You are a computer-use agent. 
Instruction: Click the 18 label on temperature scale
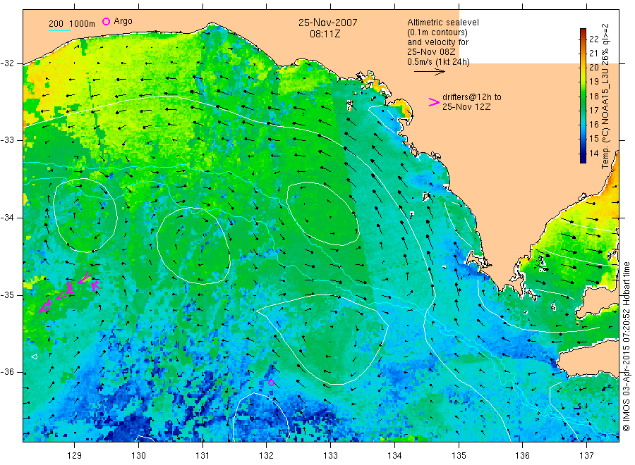(x=593, y=96)
